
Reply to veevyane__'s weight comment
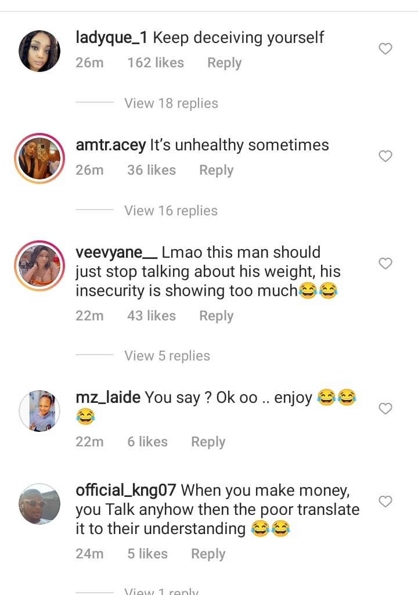216,316
